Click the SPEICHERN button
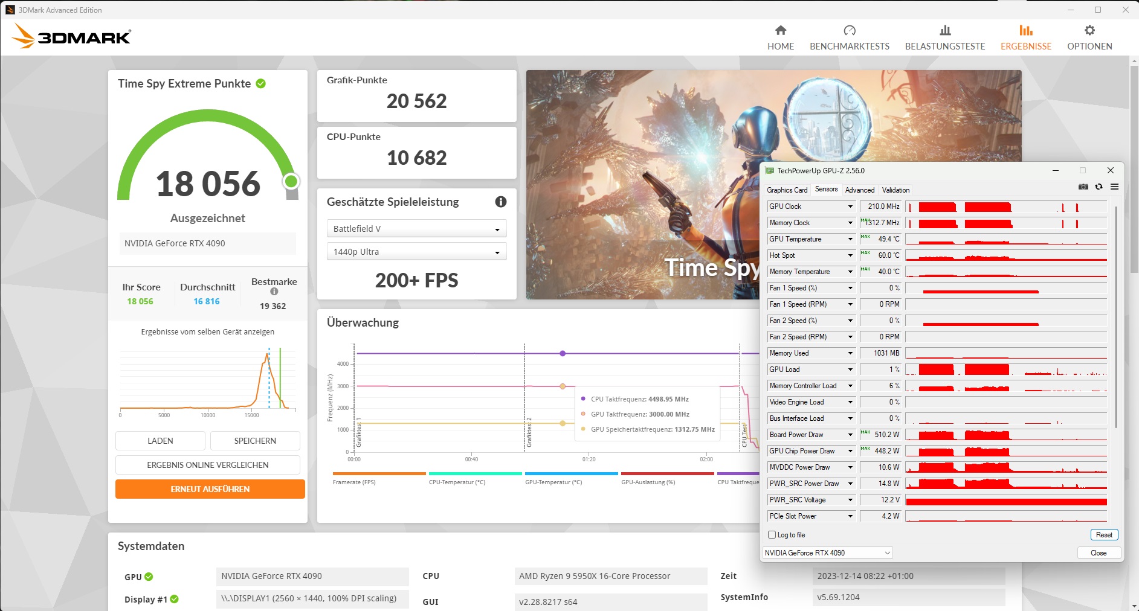 coord(255,441)
